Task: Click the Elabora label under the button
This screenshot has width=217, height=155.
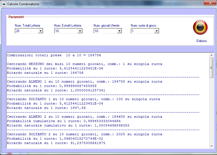Action: point(201,41)
